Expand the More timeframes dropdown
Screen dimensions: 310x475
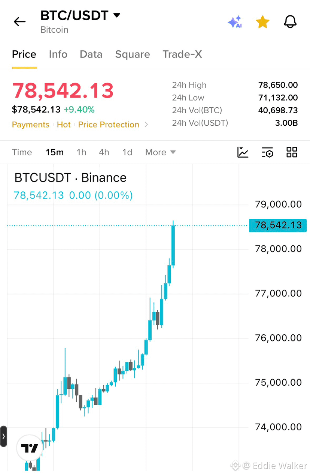pyautogui.click(x=160, y=152)
